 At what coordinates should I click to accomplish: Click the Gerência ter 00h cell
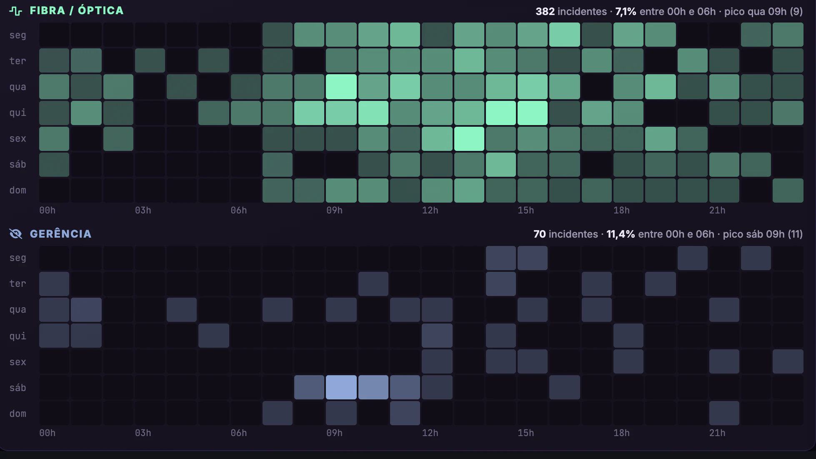point(54,284)
